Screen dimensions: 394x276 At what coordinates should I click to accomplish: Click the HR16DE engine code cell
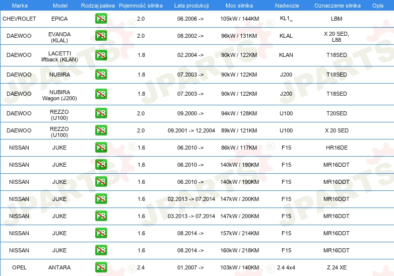(x=337, y=148)
